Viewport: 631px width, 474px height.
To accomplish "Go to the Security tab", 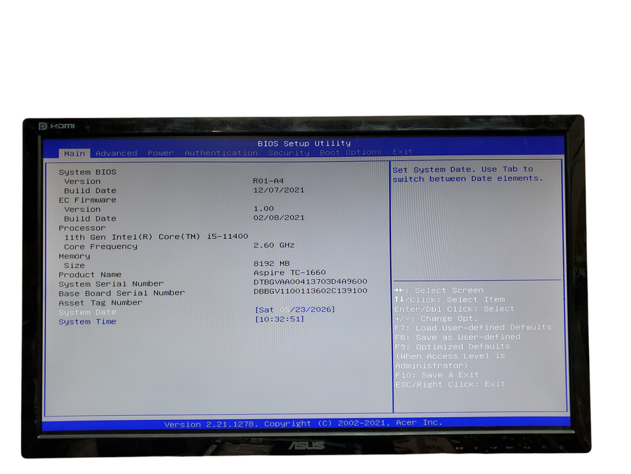I will click(289, 153).
